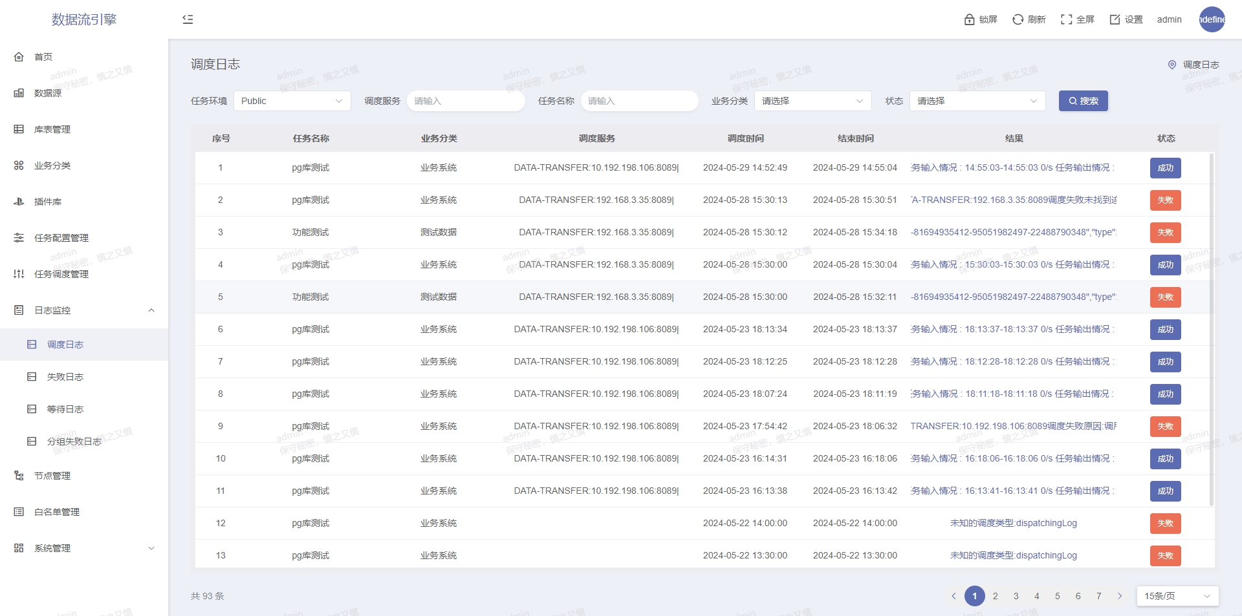Click the 调度服务 input field
Screen dimensions: 1242x616
click(x=466, y=101)
